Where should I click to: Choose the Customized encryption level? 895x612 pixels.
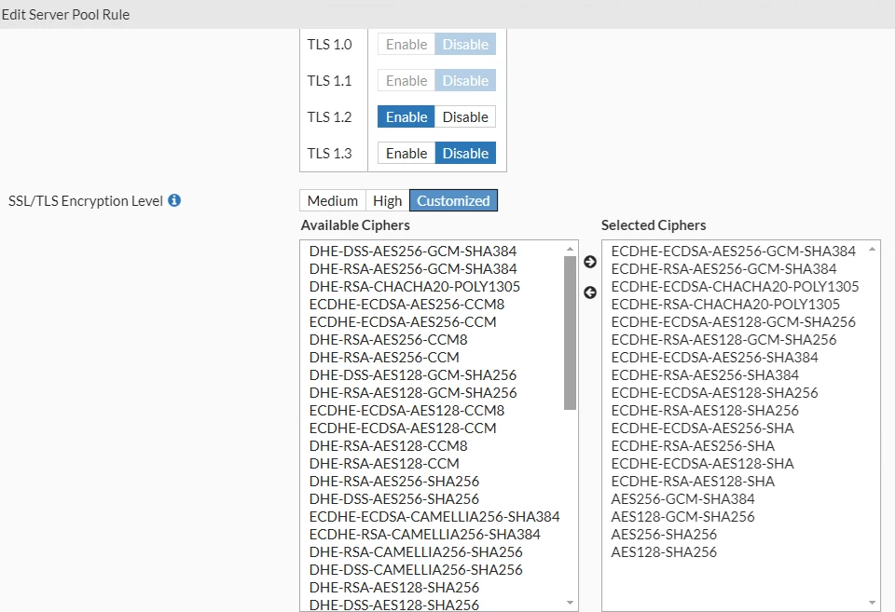(453, 201)
